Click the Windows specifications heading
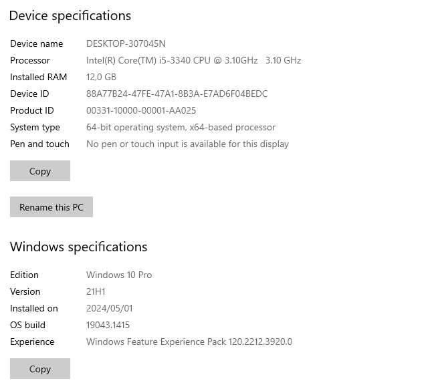 [78, 247]
